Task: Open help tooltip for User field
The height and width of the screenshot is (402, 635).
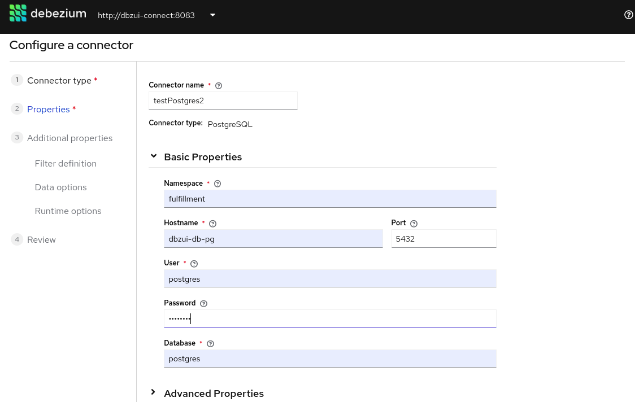Action: pyautogui.click(x=194, y=264)
